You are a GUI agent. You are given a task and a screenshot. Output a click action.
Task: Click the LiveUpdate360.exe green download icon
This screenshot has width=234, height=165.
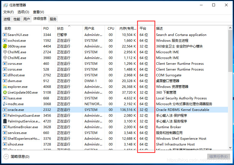click(x=5, y=93)
